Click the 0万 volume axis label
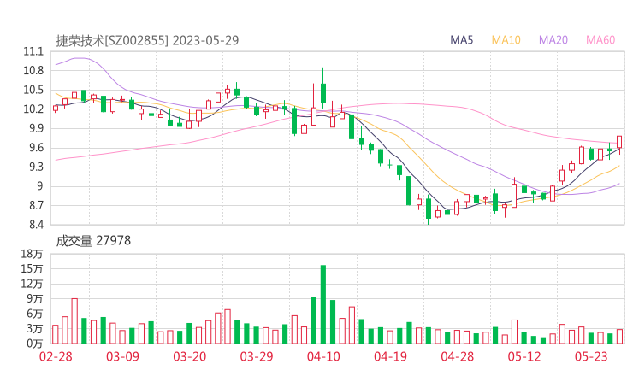 click(35, 344)
